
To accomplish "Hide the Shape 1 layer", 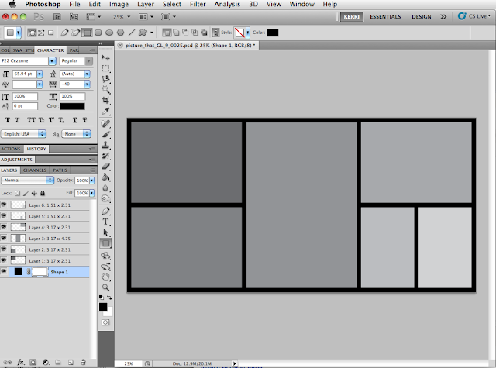I will click(x=4, y=272).
